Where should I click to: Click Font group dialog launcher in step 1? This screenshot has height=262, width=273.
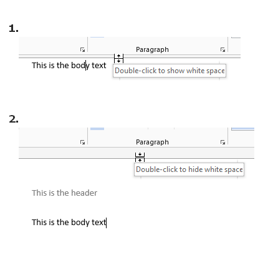click(x=82, y=50)
